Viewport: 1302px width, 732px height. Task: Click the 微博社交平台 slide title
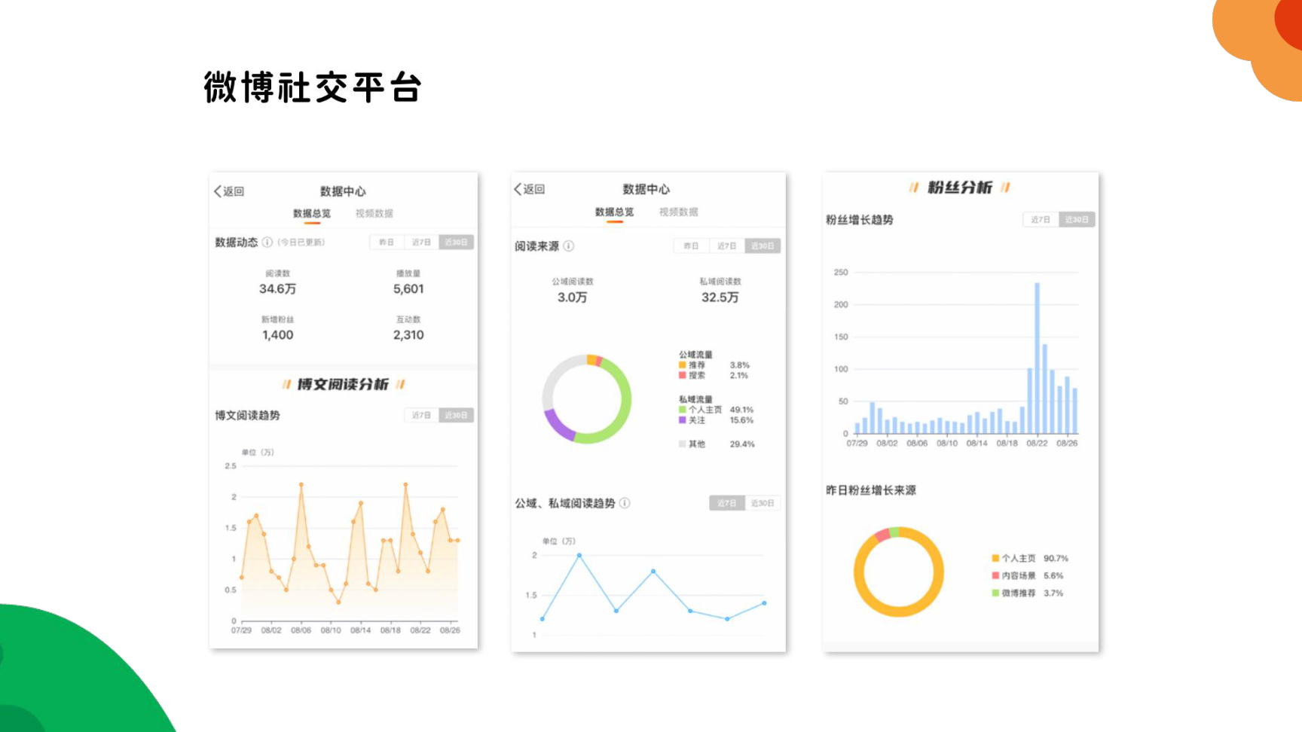pos(312,87)
